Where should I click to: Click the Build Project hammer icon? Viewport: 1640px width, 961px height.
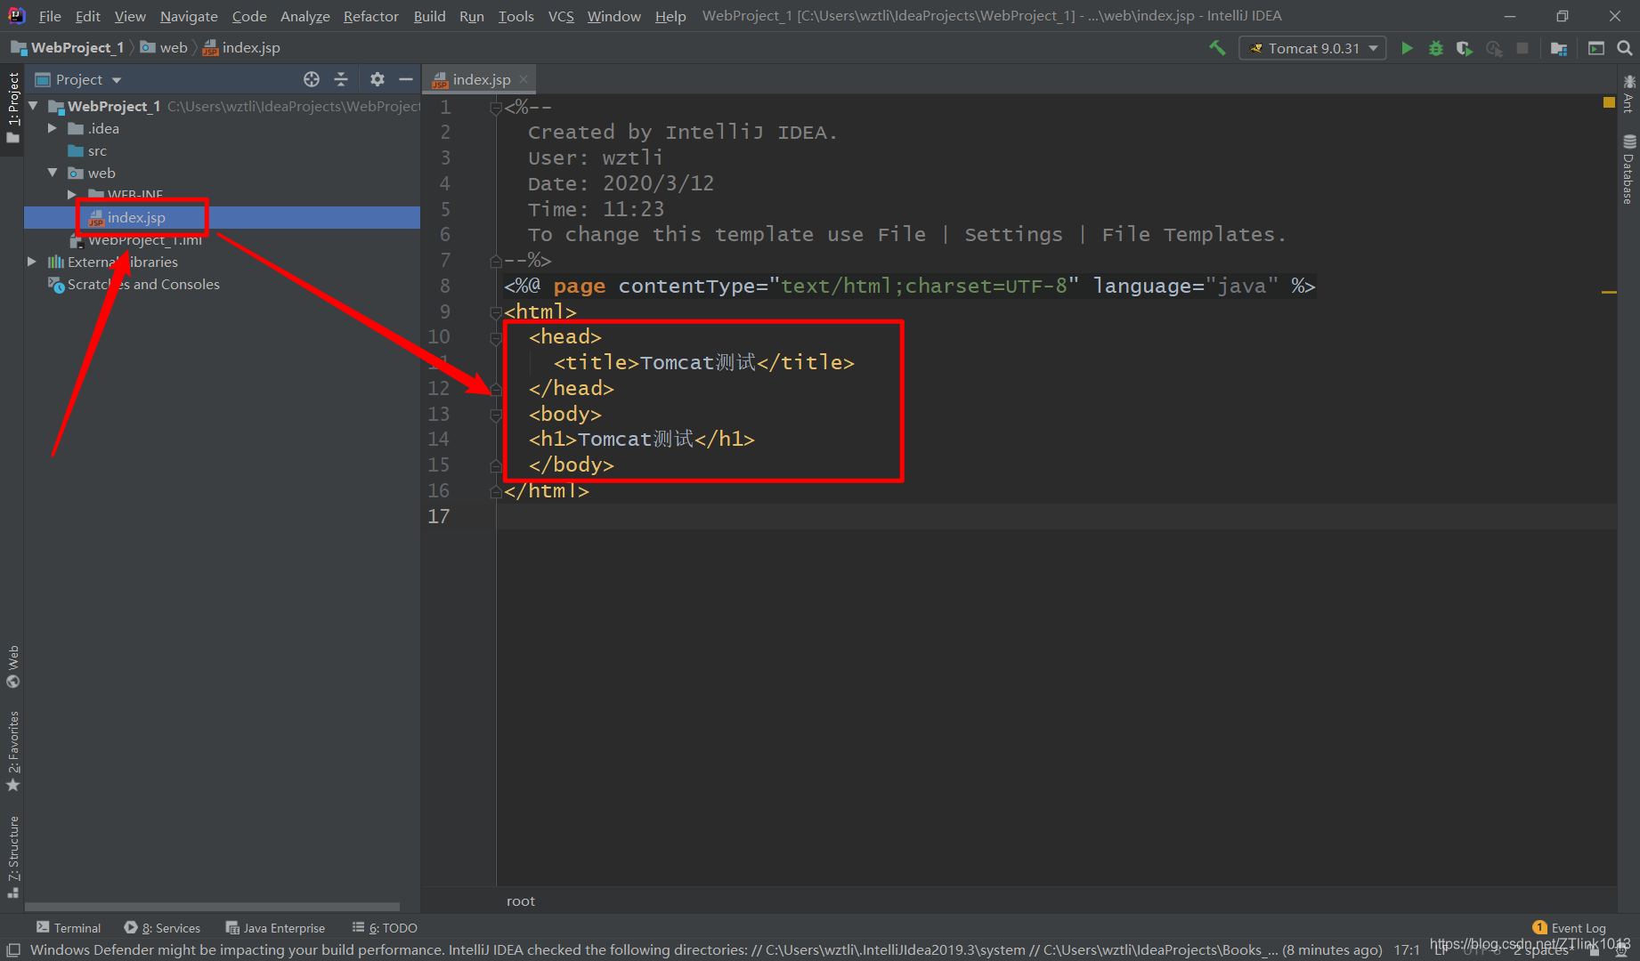coord(1217,48)
